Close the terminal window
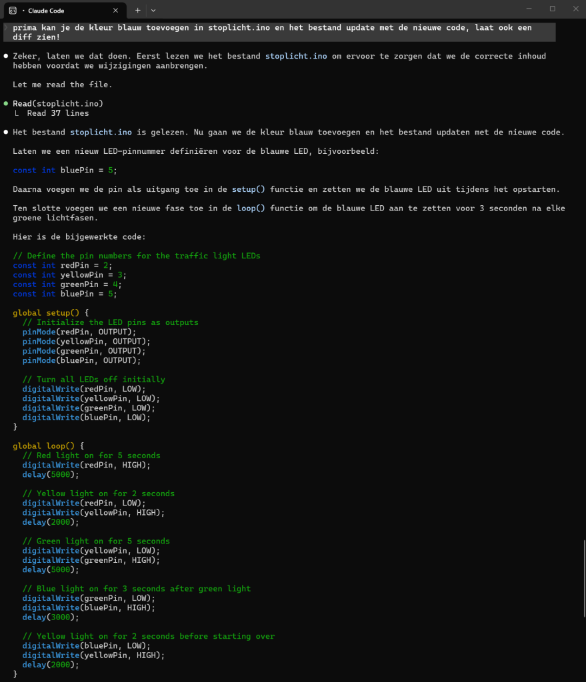 (573, 9)
